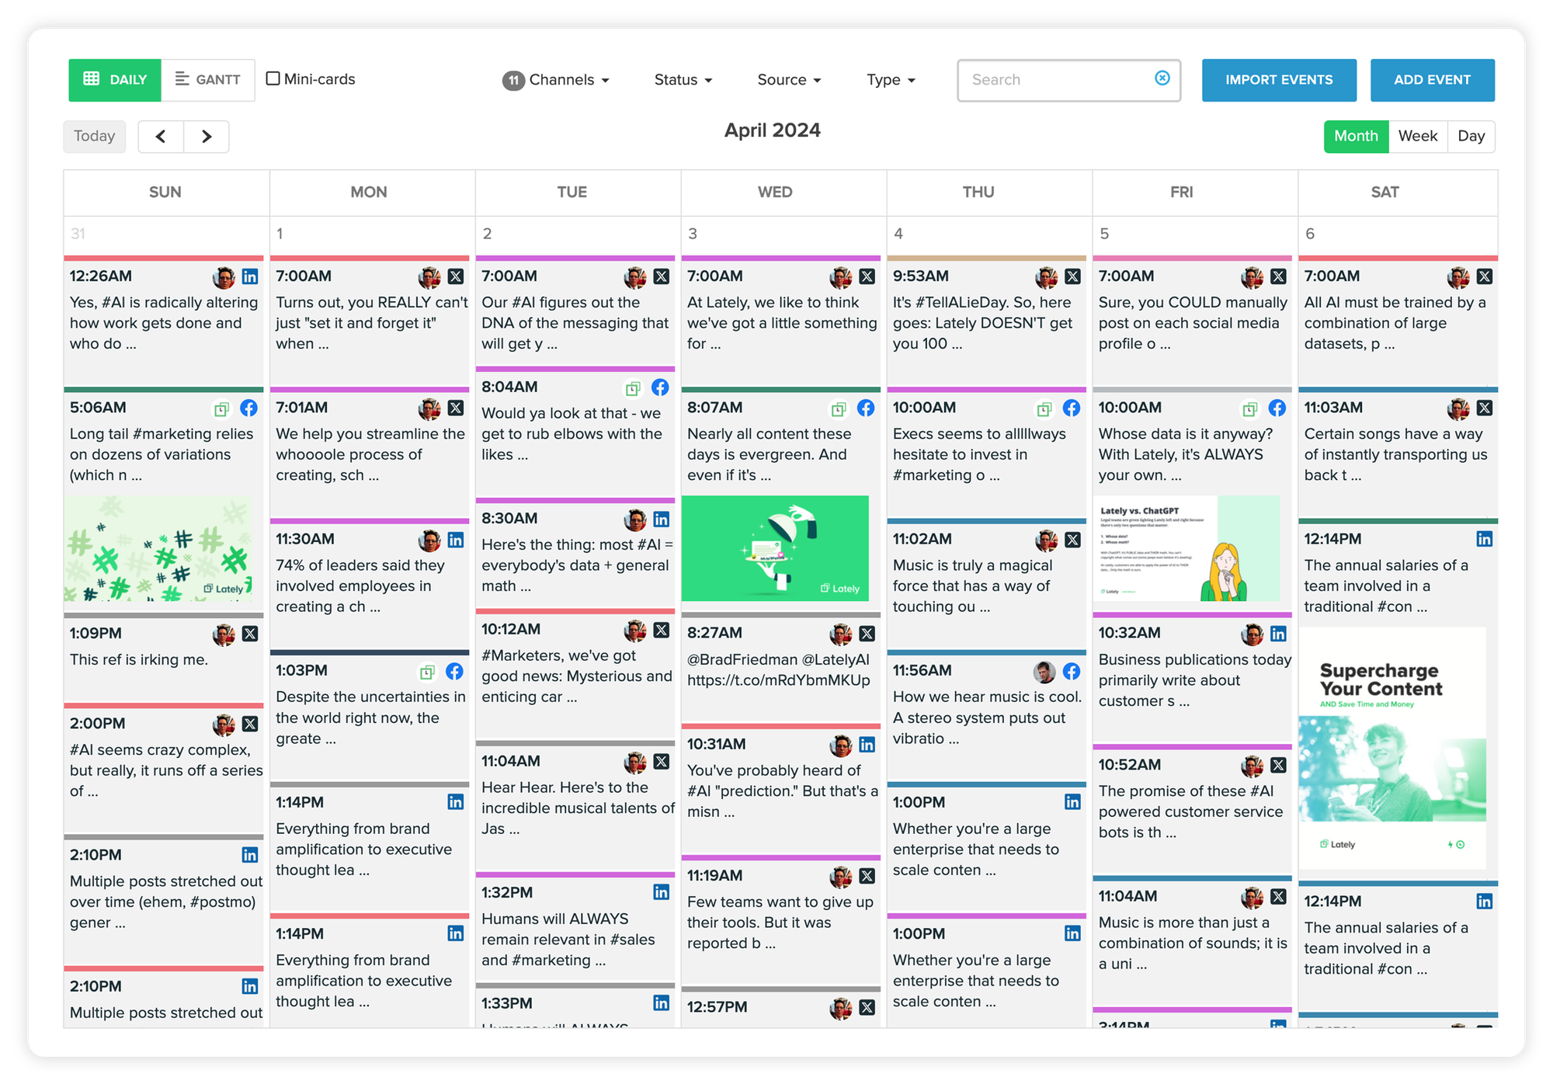Go to the previous month with left arrow

[161, 137]
